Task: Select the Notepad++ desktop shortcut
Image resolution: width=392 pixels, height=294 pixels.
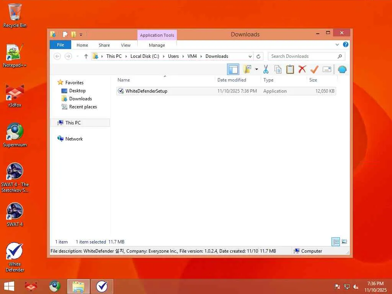Action: click(15, 56)
